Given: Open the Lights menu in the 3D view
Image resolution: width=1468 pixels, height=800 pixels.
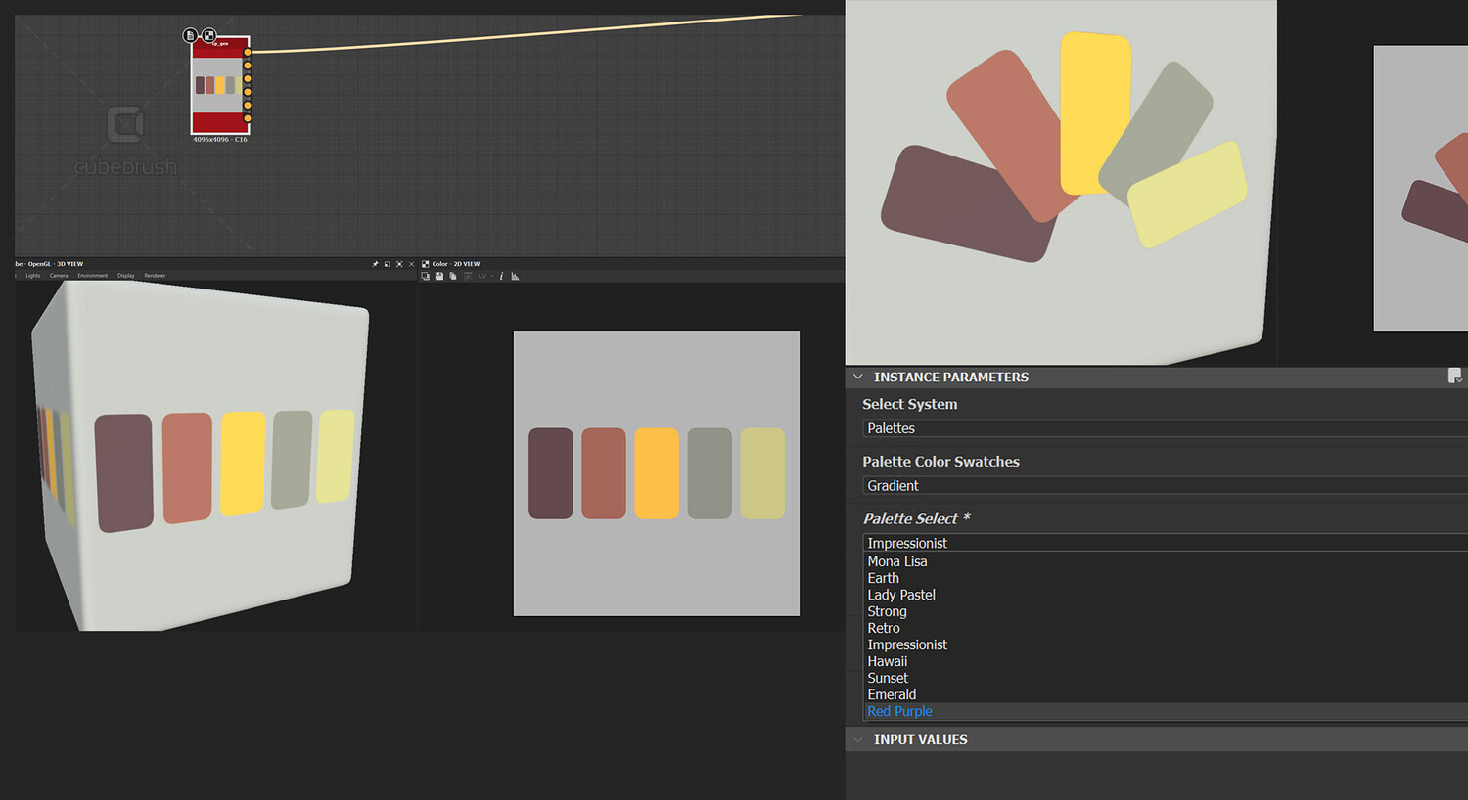Looking at the screenshot, I should coord(32,275).
